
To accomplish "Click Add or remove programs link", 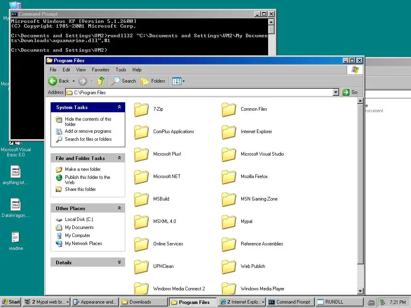I will coord(88,131).
